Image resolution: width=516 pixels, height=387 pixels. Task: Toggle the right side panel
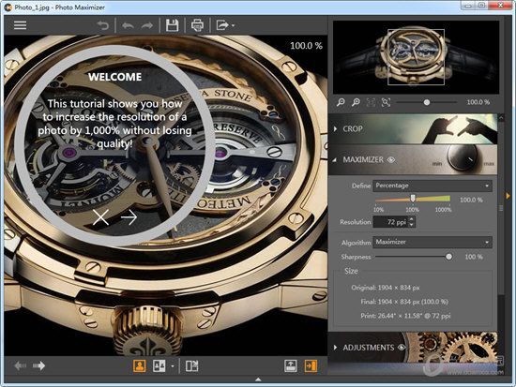(311, 365)
